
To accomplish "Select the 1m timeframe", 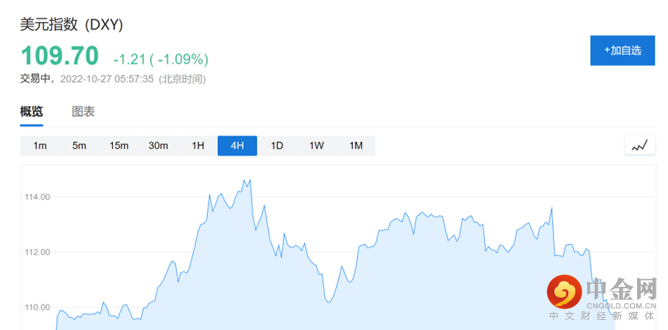I will 40,146.
